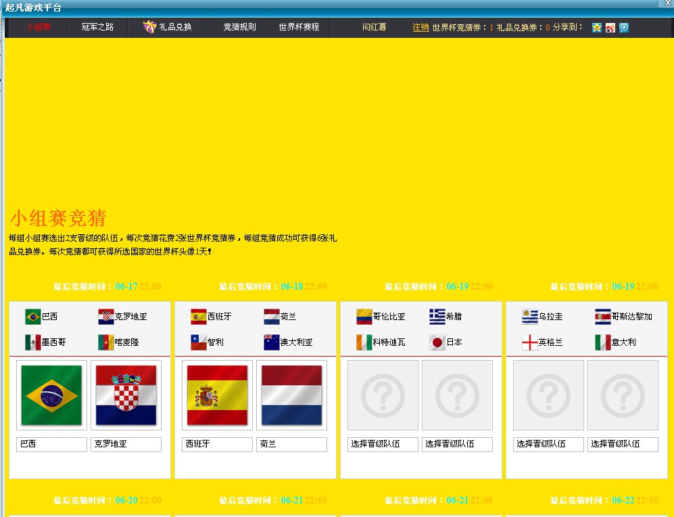Click deadline text 06-22 22:00
Viewport: 674px width, 517px height.
635,500
